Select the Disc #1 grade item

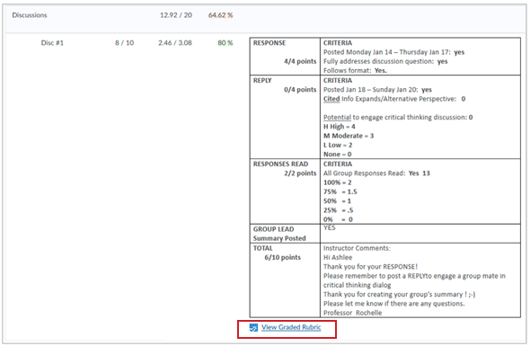coord(52,43)
